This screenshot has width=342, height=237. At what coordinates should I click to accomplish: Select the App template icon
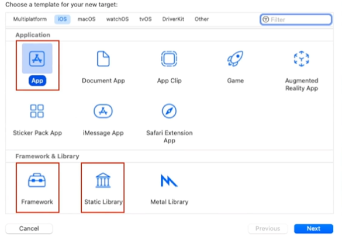[37, 58]
